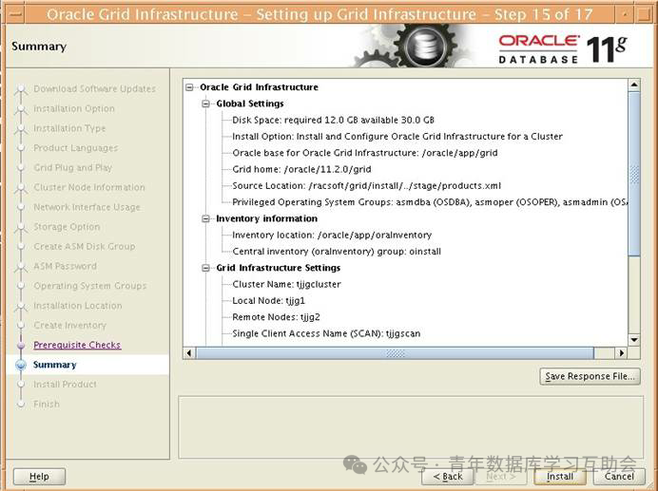This screenshot has height=491, width=658.
Task: Click the Cluster Node Information step
Action: pos(89,187)
